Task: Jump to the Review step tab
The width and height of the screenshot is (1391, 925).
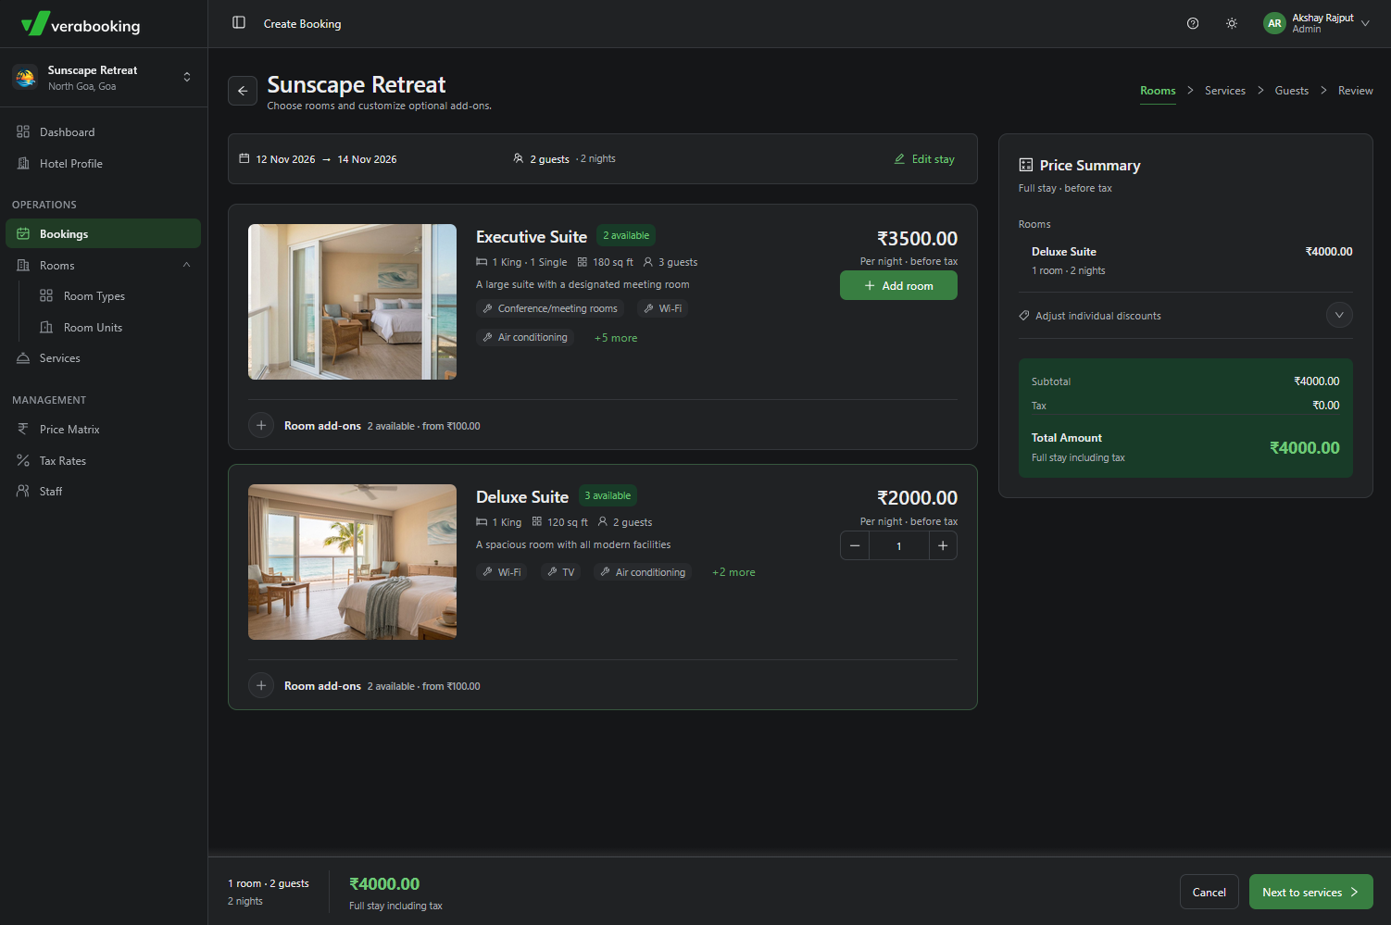Action: click(1356, 91)
